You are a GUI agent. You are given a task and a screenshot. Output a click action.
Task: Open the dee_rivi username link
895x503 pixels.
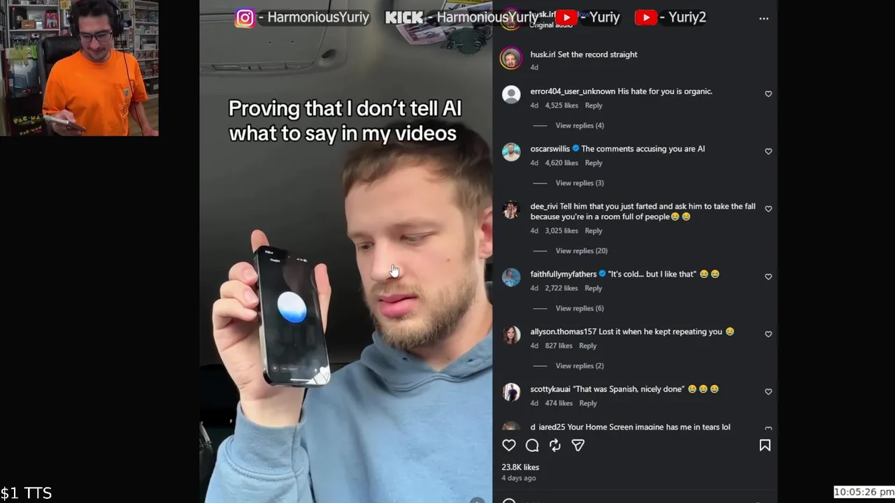click(544, 207)
